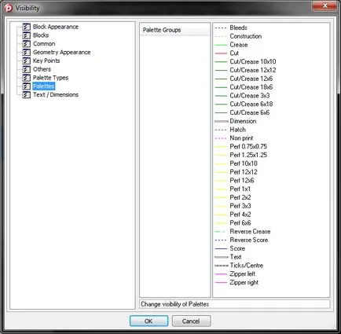This screenshot has height=334, width=341.
Task: Toggle the Block Appearance checkbox
Action: pyautogui.click(x=26, y=27)
